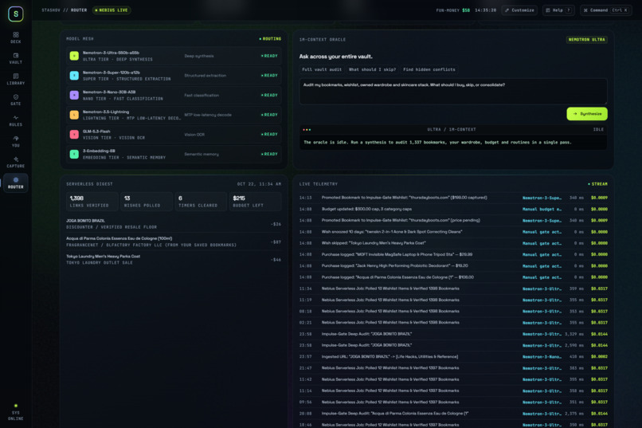Open the Acqua di Parma Colonia Essenza digest entry
The image size is (642, 428).
click(x=174, y=241)
